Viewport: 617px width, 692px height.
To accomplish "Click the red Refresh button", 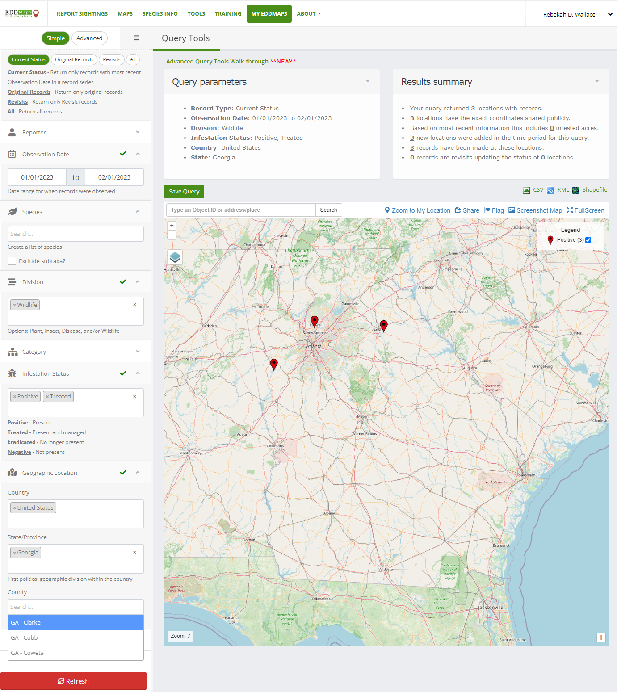I will (x=73, y=681).
